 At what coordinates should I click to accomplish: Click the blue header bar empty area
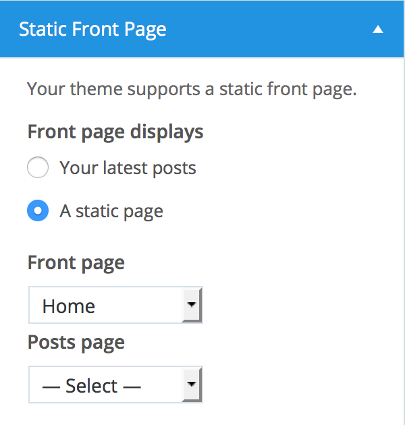[270, 30]
